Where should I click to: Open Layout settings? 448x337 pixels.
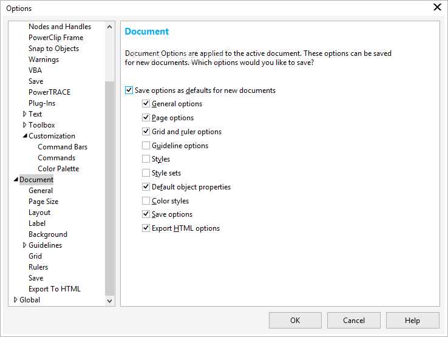39,213
